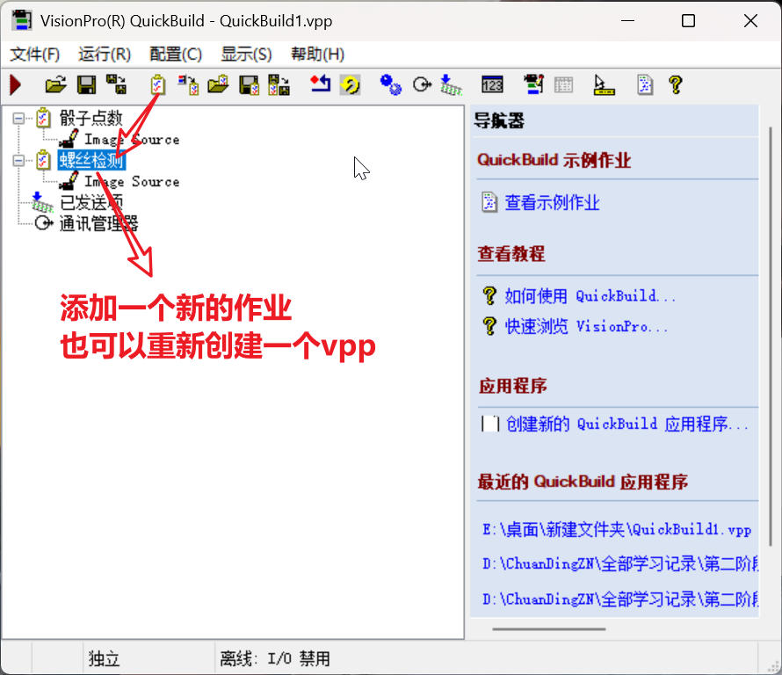Open recent file E:\桌面\新建文件夹\QuickBuild1.vpp
The width and height of the screenshot is (782, 675).
click(617, 529)
